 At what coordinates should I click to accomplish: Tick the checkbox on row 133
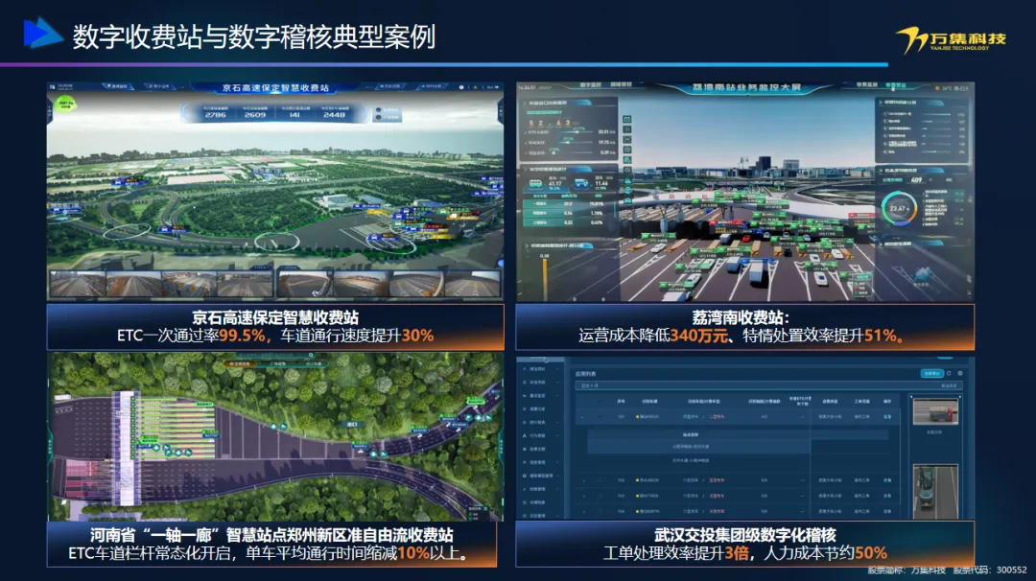[600, 496]
